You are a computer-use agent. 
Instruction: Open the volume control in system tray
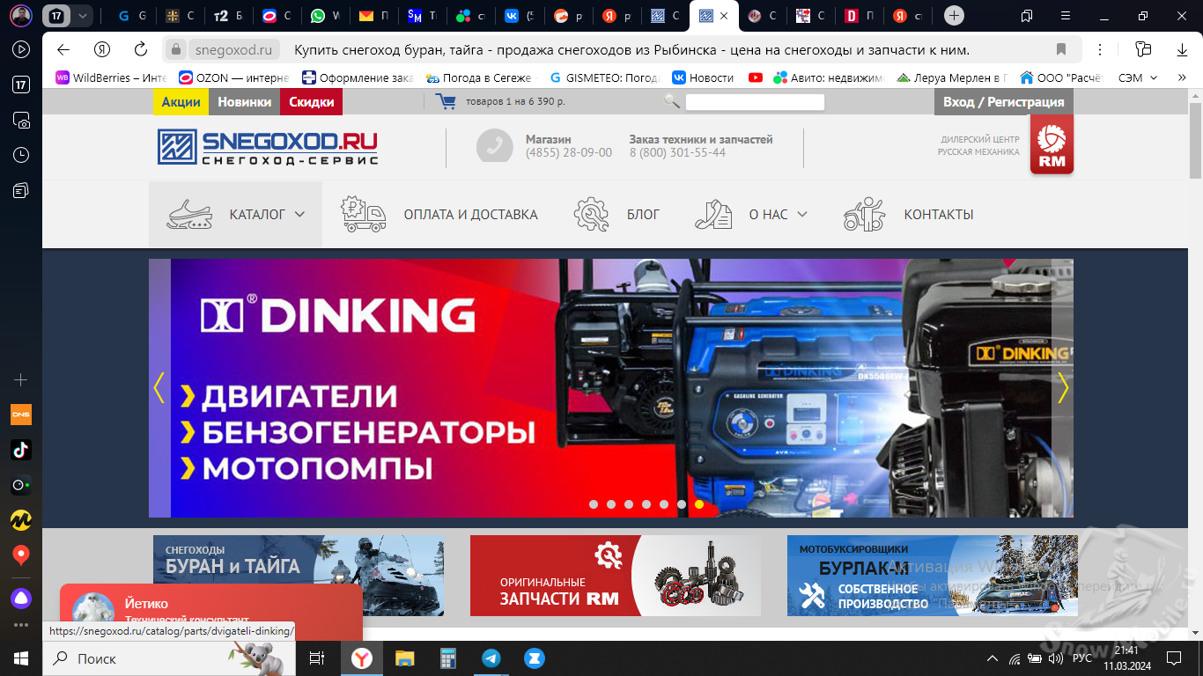pyautogui.click(x=1057, y=658)
